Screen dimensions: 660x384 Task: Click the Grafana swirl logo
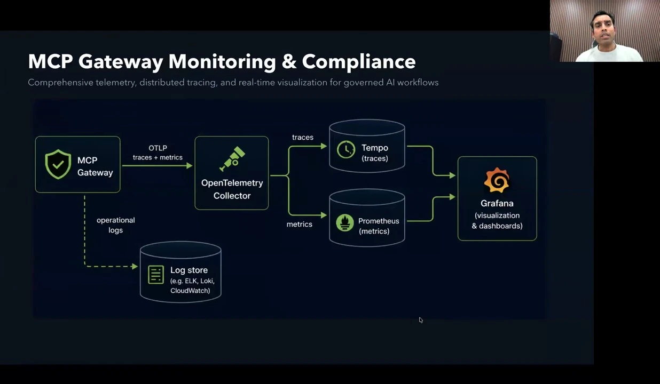coord(497,180)
